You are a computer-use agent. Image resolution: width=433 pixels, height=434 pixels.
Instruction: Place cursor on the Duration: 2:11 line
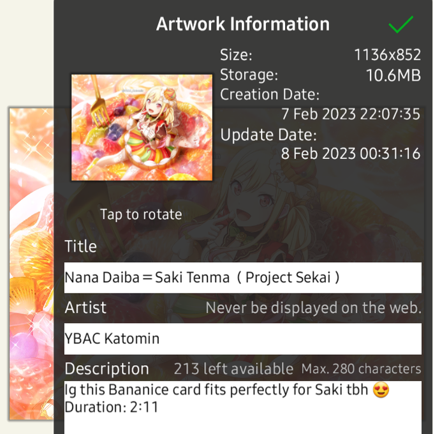tap(111, 407)
